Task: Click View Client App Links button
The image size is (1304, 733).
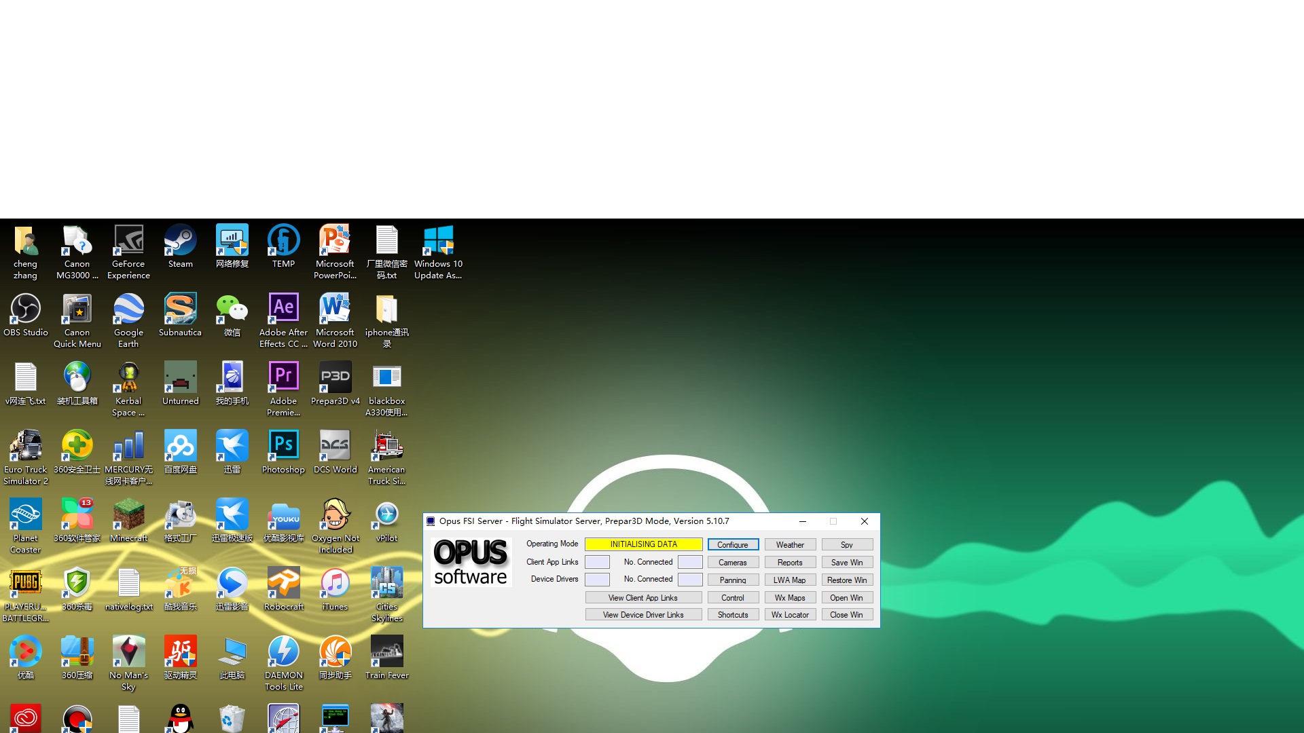Action: coord(643,597)
